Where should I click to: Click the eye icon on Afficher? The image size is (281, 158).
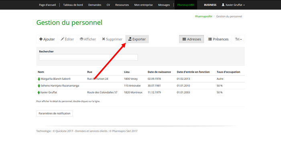coord(81,39)
